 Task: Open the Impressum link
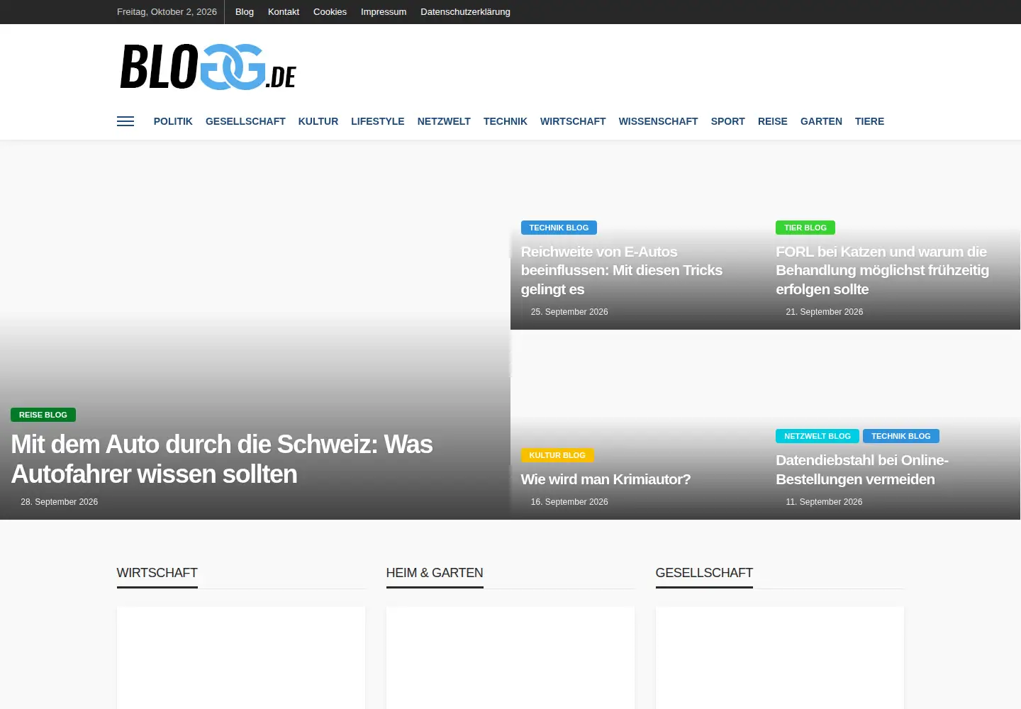coord(384,12)
